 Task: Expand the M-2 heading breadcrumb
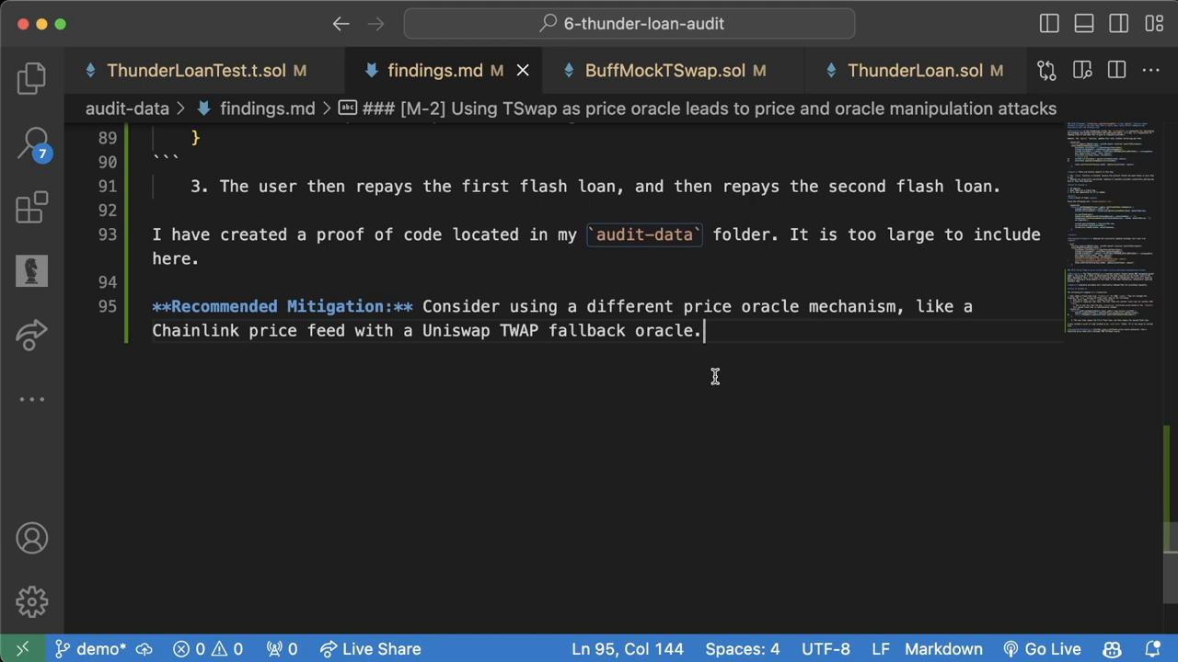[709, 108]
